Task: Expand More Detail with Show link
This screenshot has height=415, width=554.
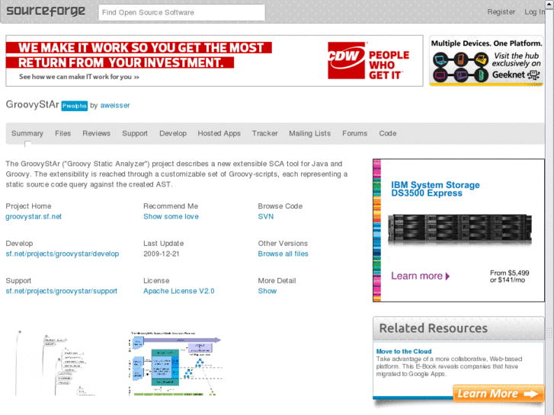Action: tap(267, 291)
